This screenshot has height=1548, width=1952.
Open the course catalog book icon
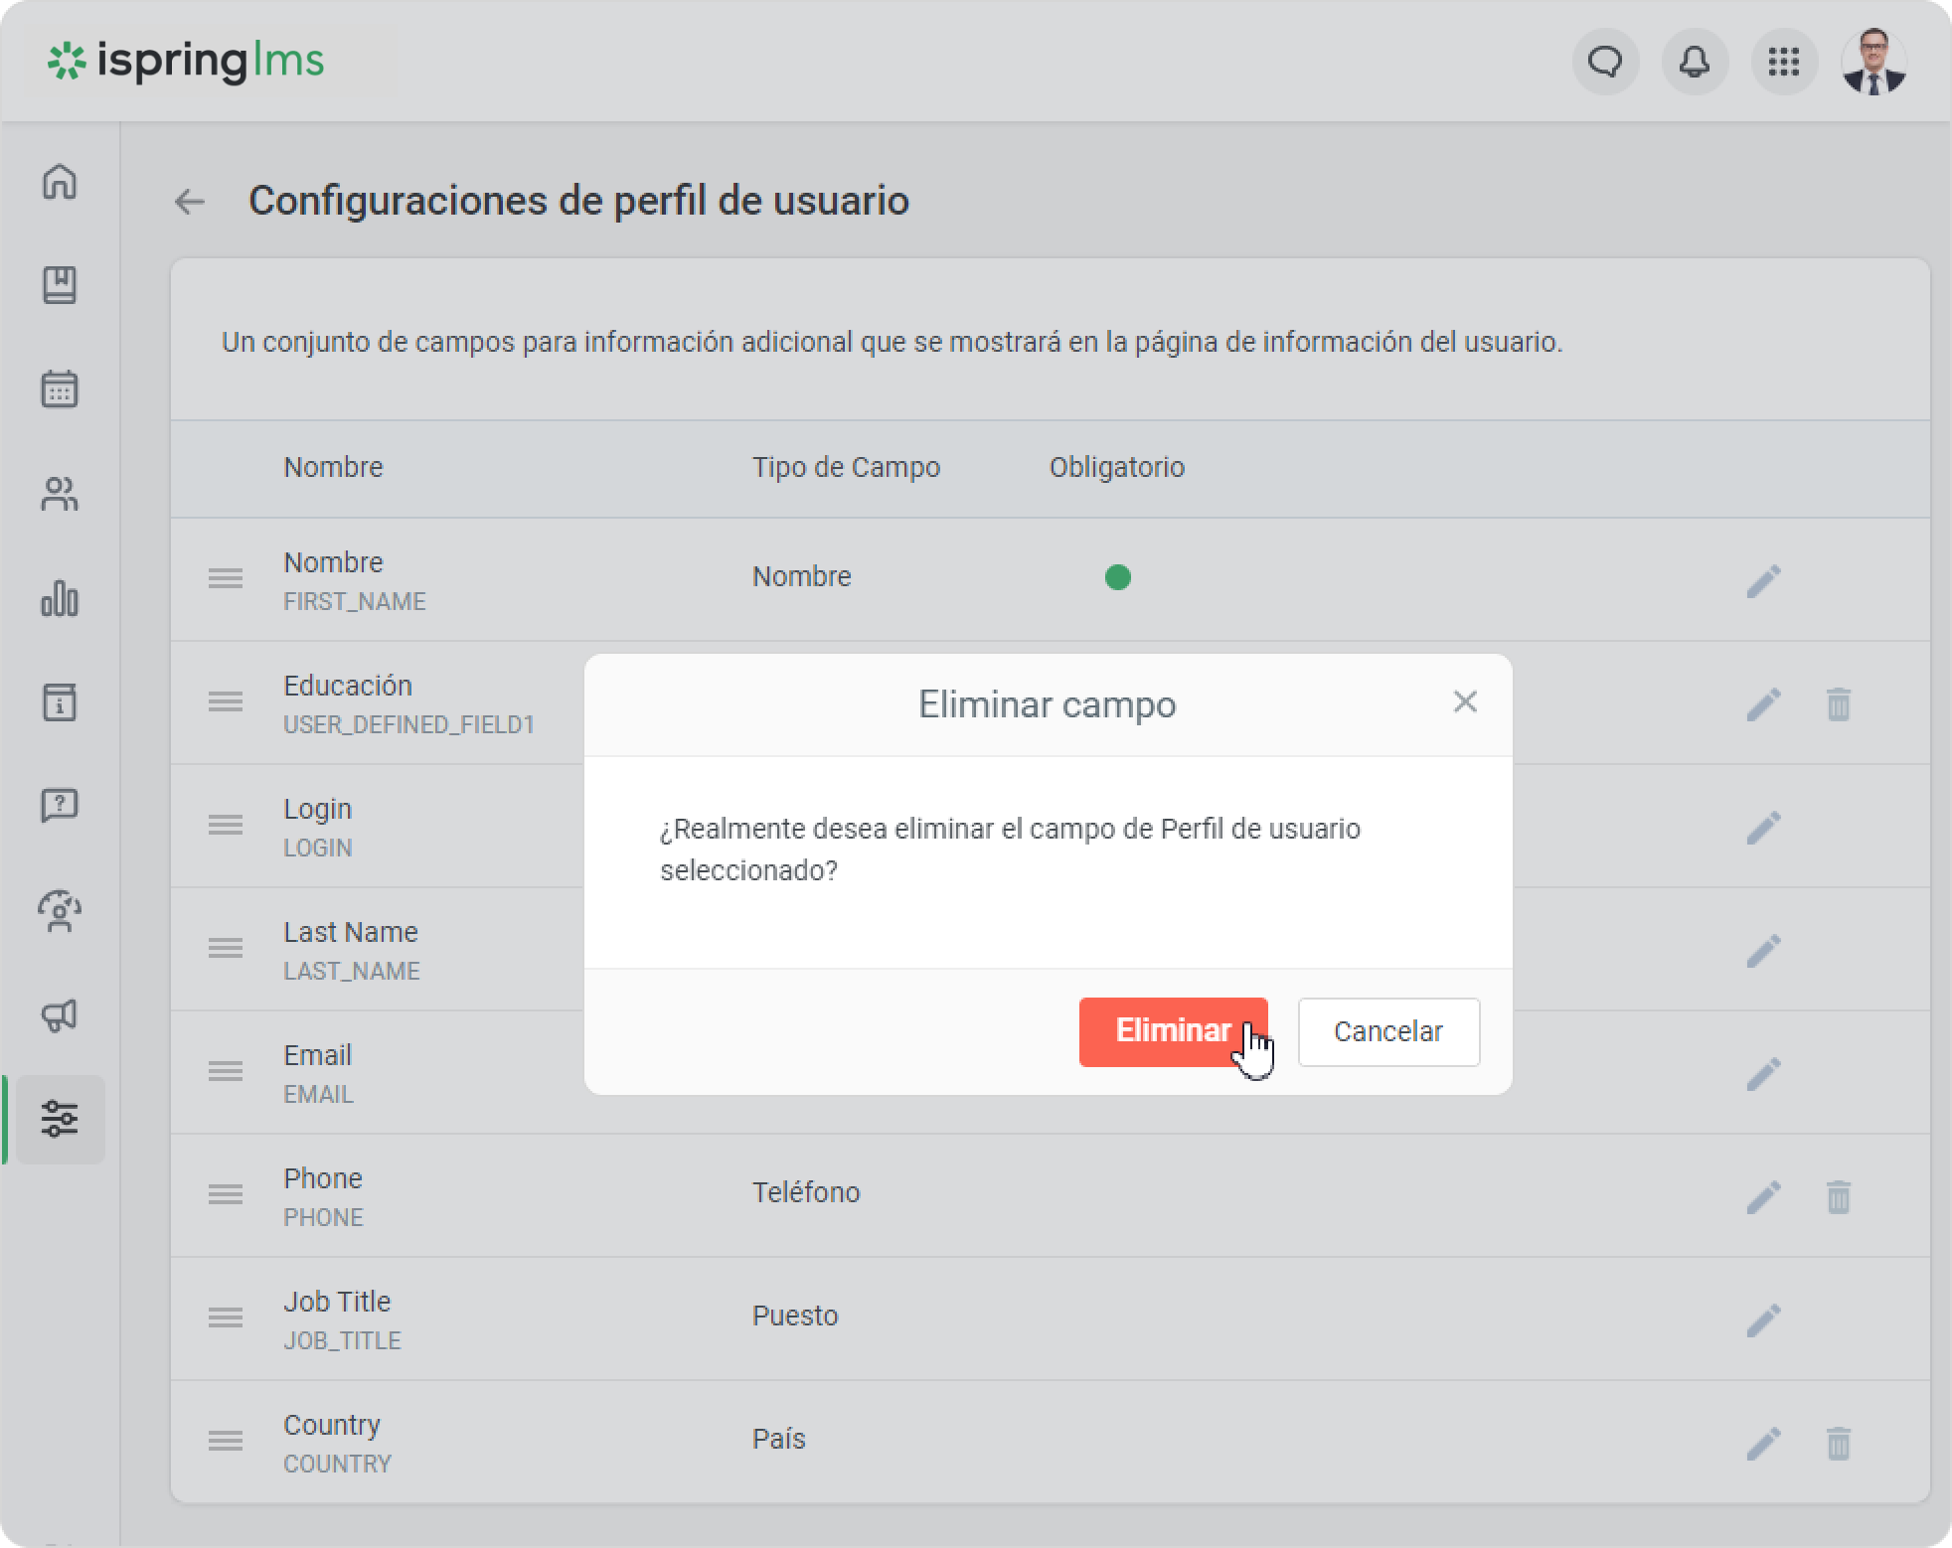(60, 285)
